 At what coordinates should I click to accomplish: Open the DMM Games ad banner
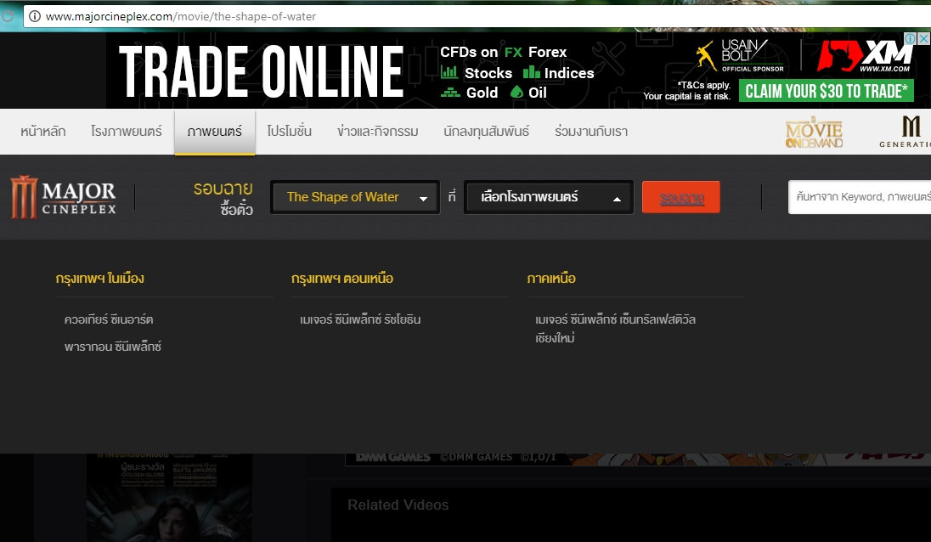click(638, 460)
